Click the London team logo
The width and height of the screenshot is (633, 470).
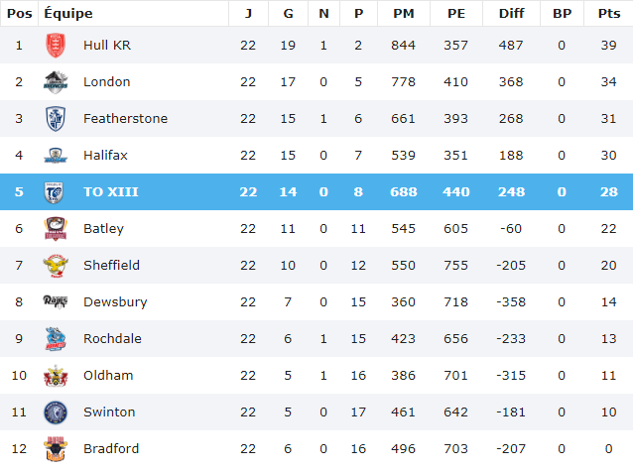(x=55, y=82)
